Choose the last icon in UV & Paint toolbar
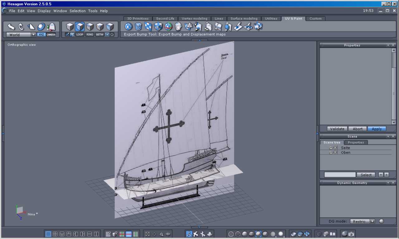This screenshot has width=399, height=239. (258, 27)
